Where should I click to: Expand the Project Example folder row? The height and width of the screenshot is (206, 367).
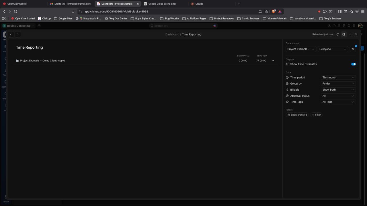tap(273, 61)
